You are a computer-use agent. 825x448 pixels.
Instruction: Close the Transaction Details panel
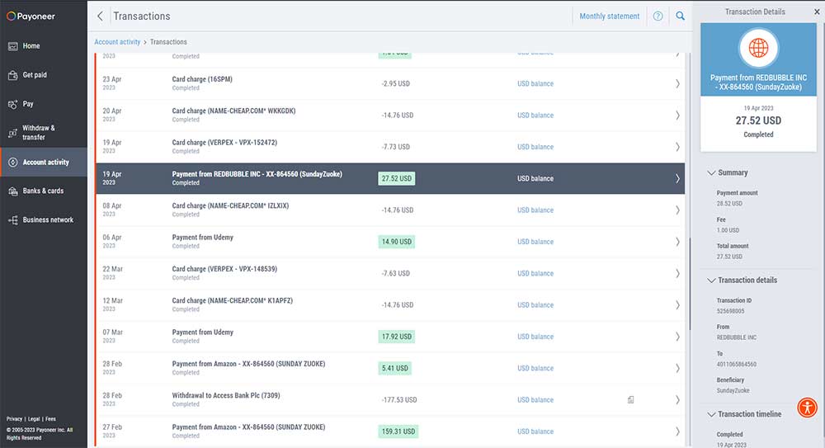(817, 12)
